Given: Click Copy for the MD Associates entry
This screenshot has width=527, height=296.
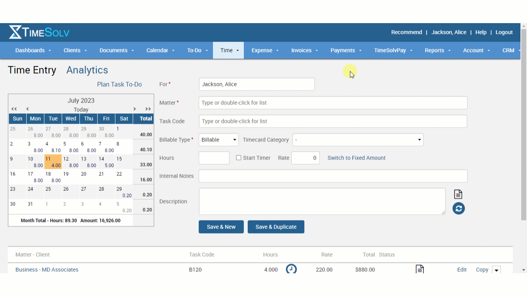Looking at the screenshot, I should pyautogui.click(x=482, y=270).
